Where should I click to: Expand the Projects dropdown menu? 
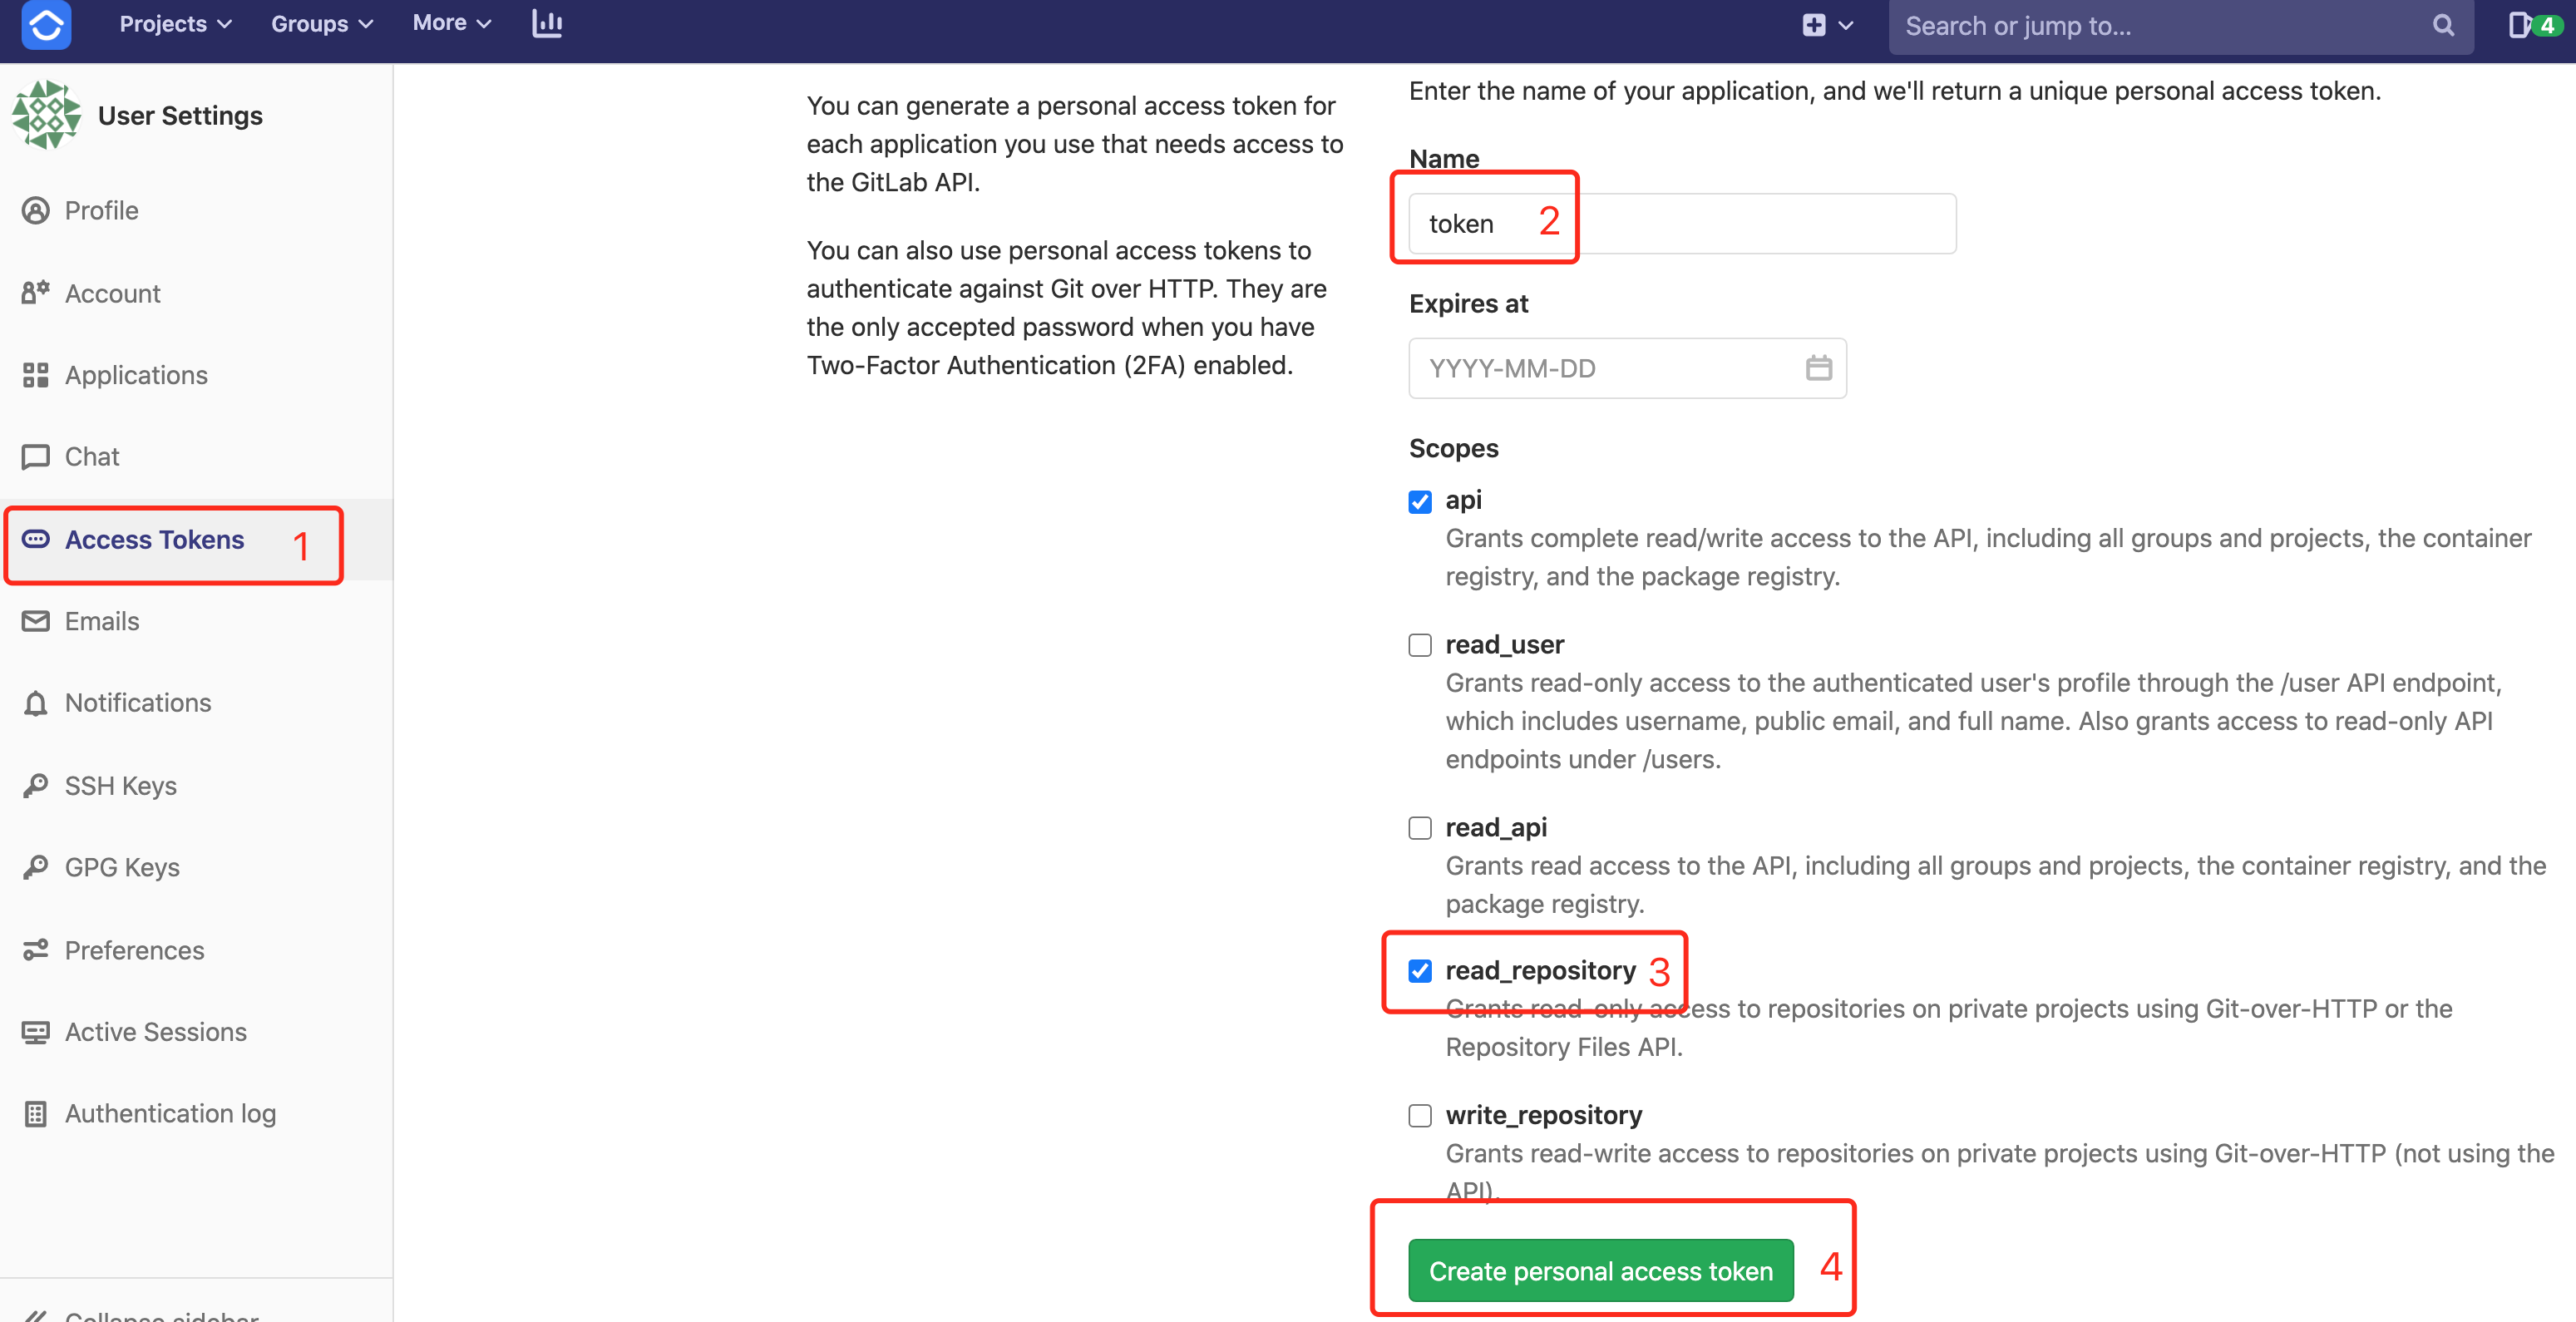point(175,24)
